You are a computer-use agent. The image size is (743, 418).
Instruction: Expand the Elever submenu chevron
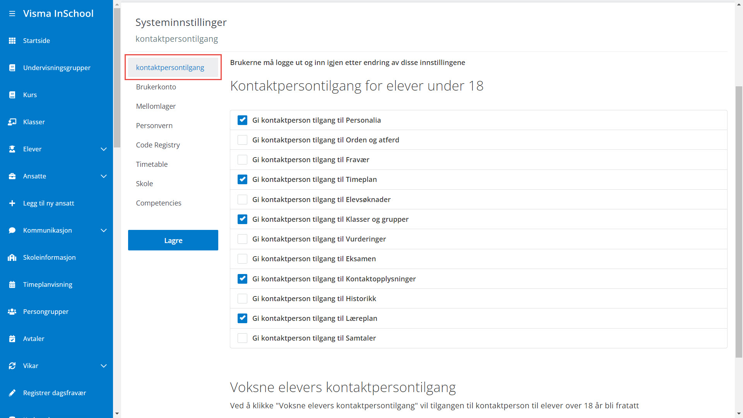104,149
